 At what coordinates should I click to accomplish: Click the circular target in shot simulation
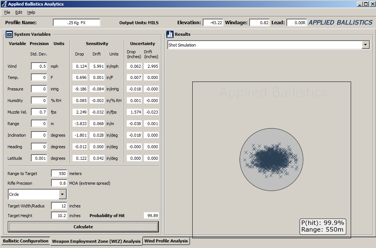tap(271, 159)
